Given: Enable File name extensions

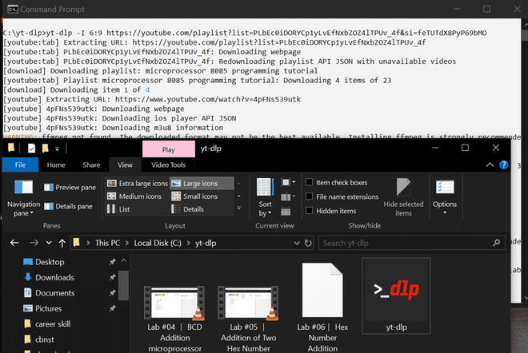Looking at the screenshot, I should 309,196.
